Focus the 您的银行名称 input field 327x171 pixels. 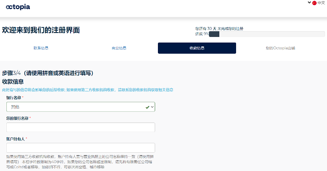[x=81, y=127]
